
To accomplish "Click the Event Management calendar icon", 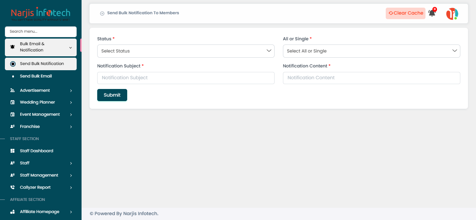I will tap(13, 115).
